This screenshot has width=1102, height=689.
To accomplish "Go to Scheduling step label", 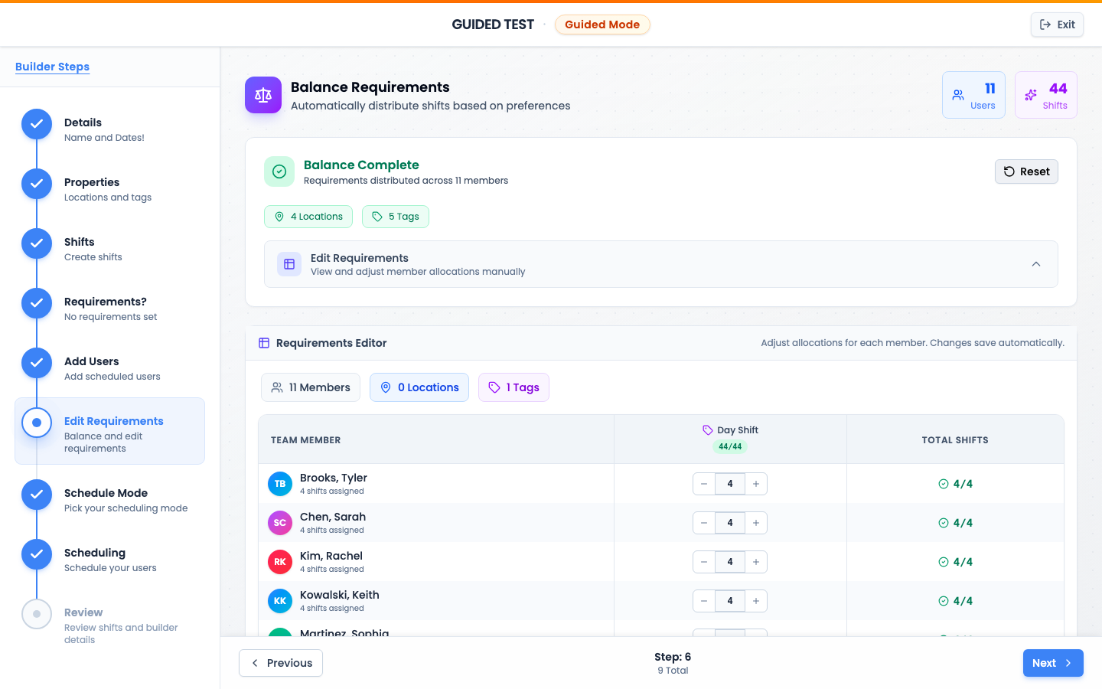I will coord(95,553).
